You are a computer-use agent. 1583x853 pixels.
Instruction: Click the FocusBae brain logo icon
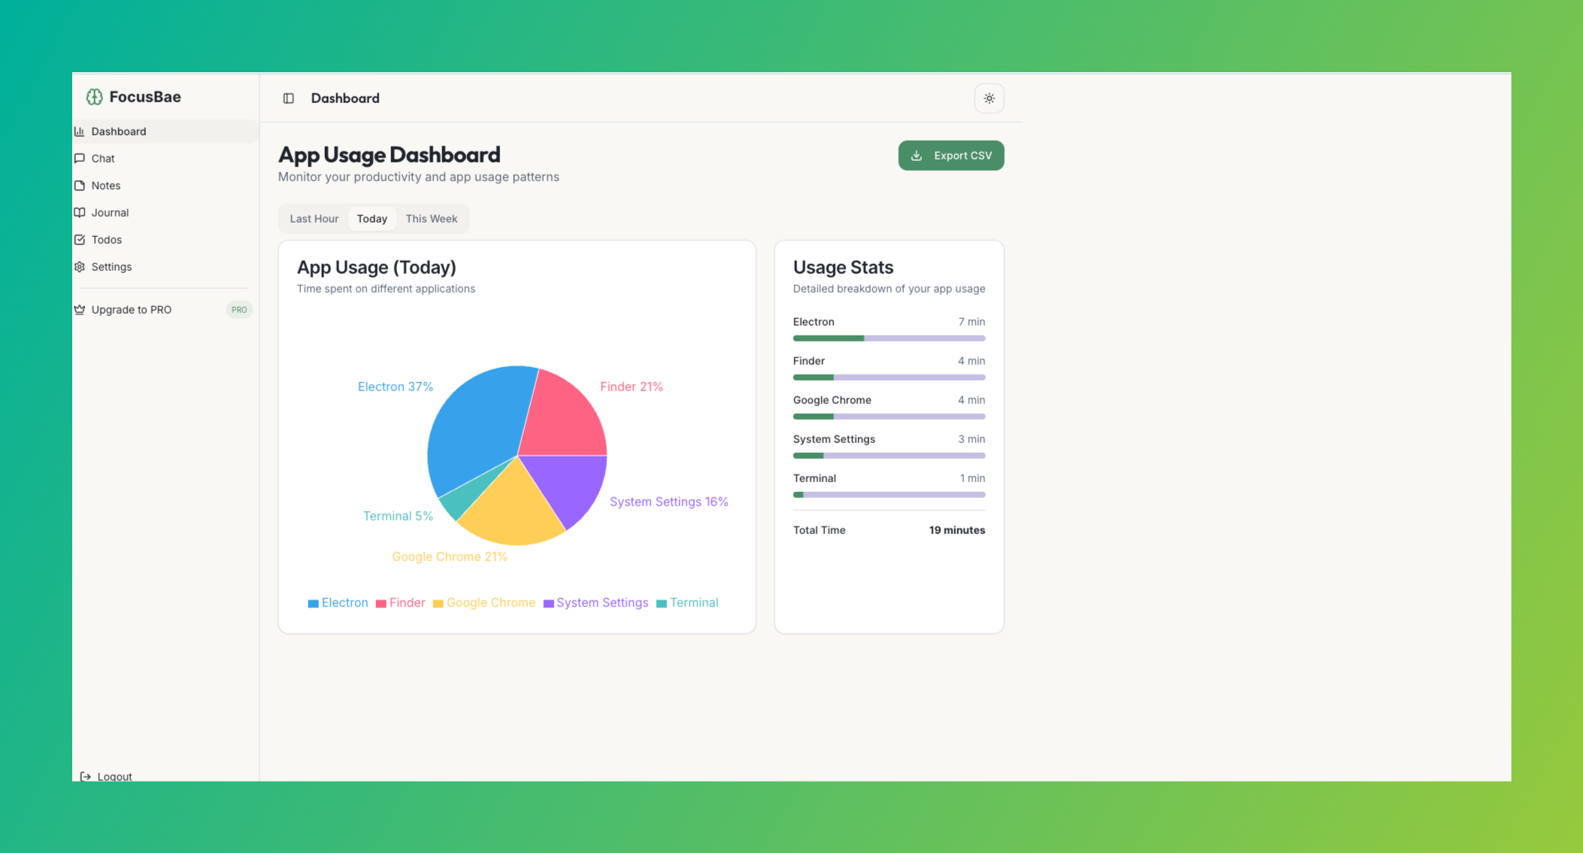point(94,96)
